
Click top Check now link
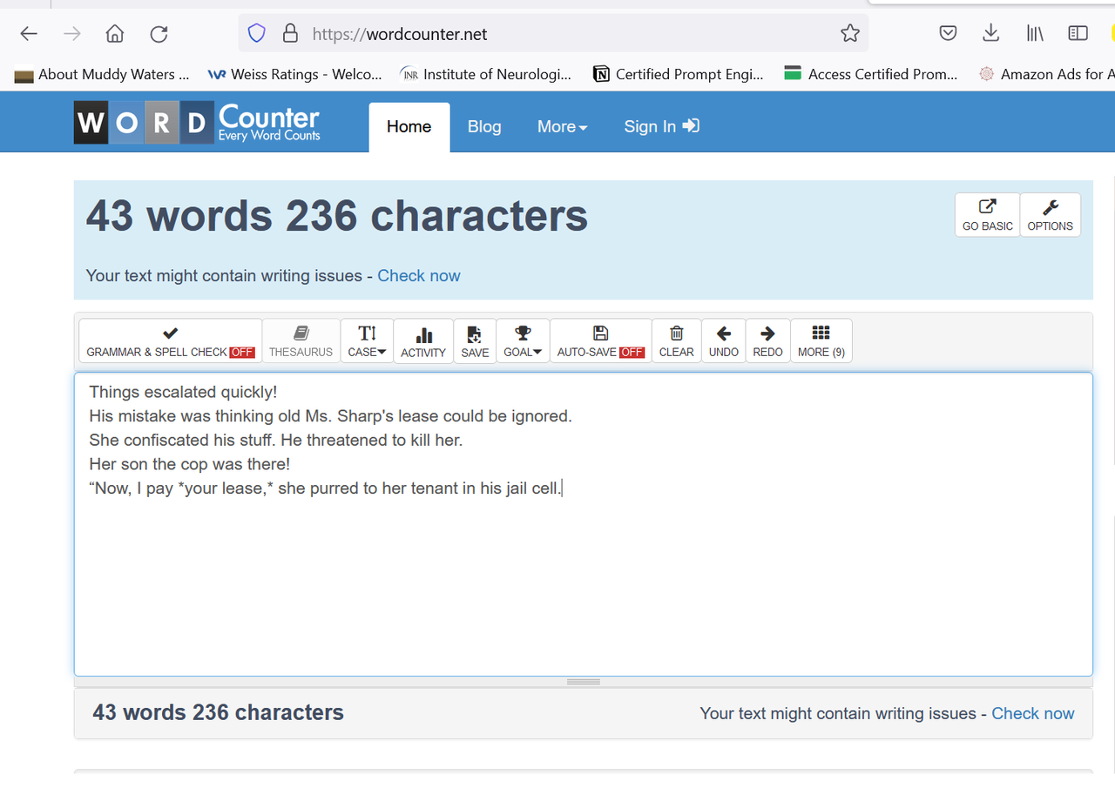click(x=419, y=276)
